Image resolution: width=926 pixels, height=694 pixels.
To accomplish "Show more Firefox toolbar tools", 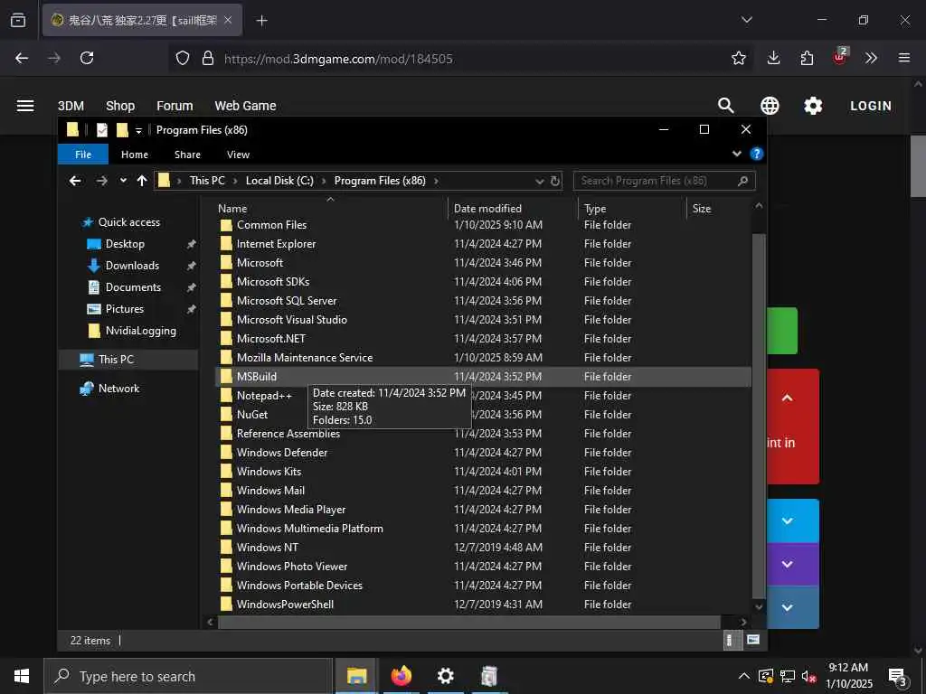I will 871,58.
